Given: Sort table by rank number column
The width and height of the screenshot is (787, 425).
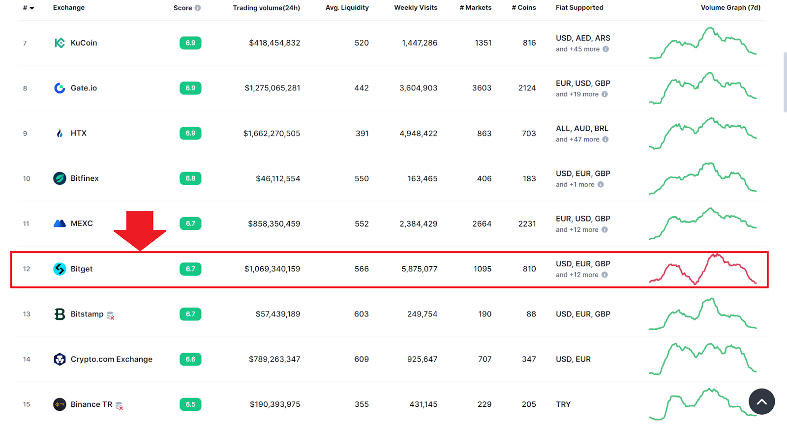Looking at the screenshot, I should point(29,8).
